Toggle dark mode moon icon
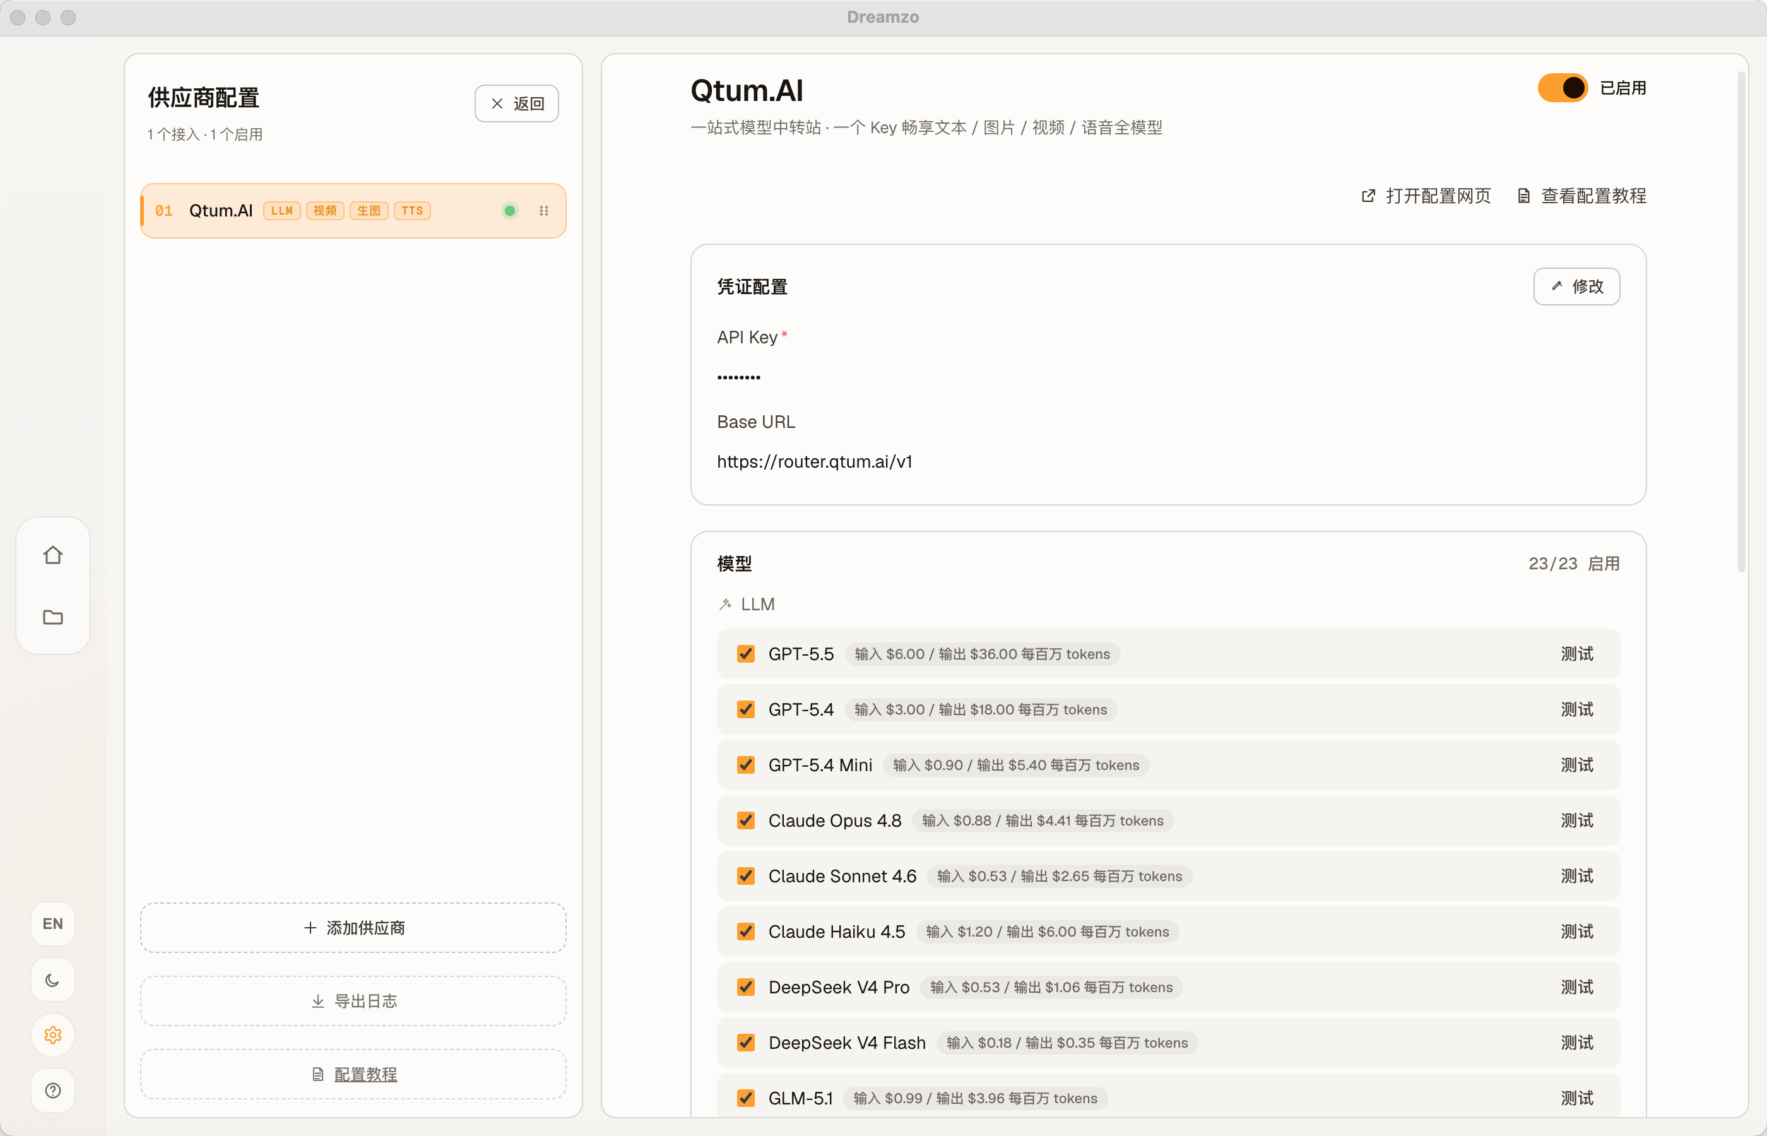The width and height of the screenshot is (1767, 1136). [x=52, y=979]
